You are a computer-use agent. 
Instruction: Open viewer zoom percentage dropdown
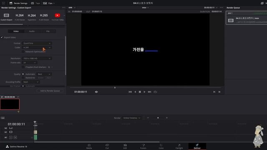tap(72, 7)
